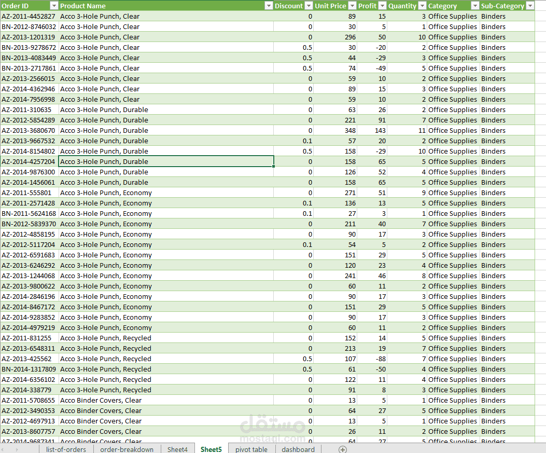Click Unit Price value 241 cell
Image resolution: width=546 pixels, height=453 pixels.
tap(335, 276)
